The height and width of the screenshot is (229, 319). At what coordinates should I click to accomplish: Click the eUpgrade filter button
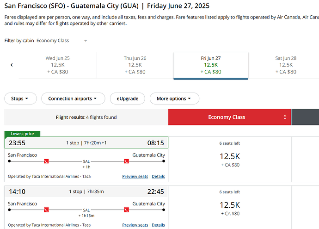point(127,99)
